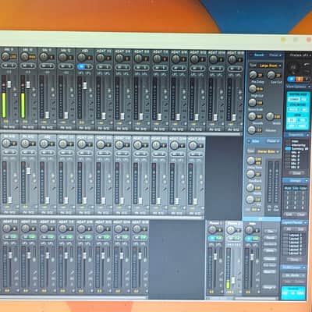312x312 pixels.
Task: Click the Reverb Width knob
Action: pyautogui.click(x=270, y=116)
